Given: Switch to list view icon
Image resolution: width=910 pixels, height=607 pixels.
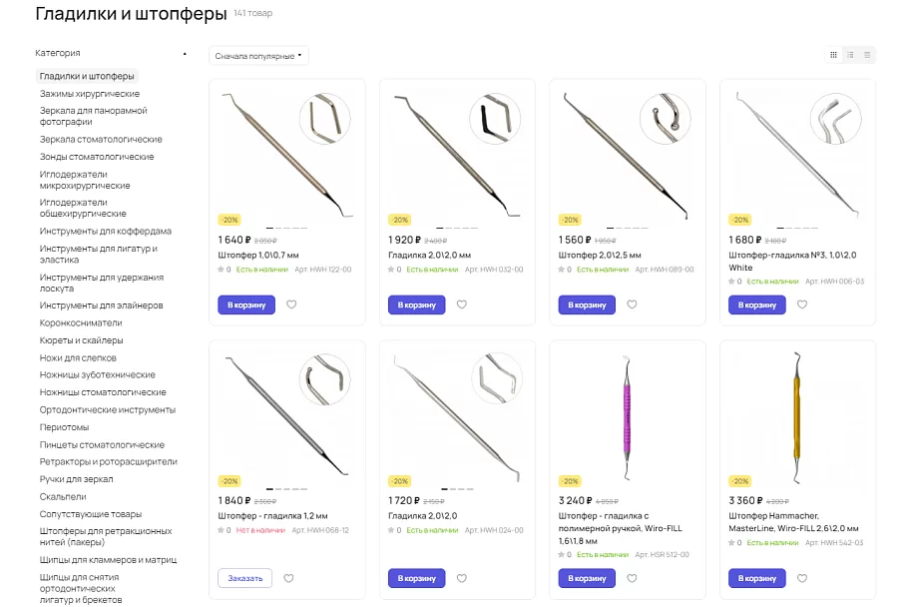Looking at the screenshot, I should pos(850,55).
